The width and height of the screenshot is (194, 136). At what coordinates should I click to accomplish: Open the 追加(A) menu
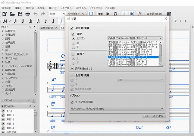pos(41,8)
